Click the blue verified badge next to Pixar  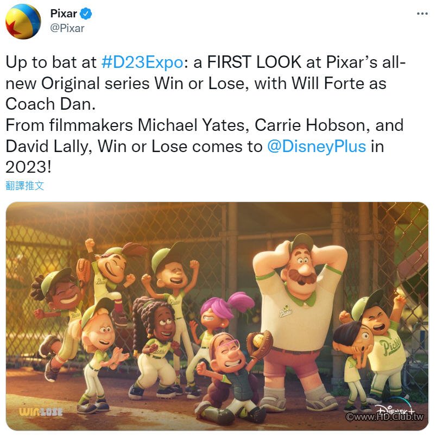[86, 14]
